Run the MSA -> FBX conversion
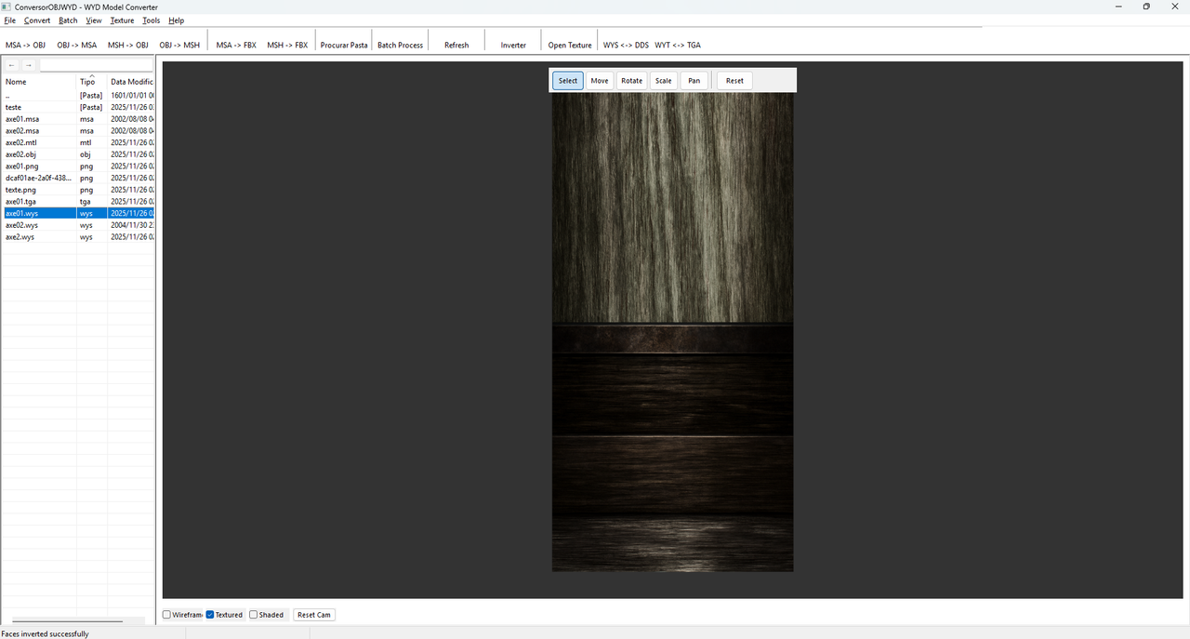 click(x=236, y=45)
